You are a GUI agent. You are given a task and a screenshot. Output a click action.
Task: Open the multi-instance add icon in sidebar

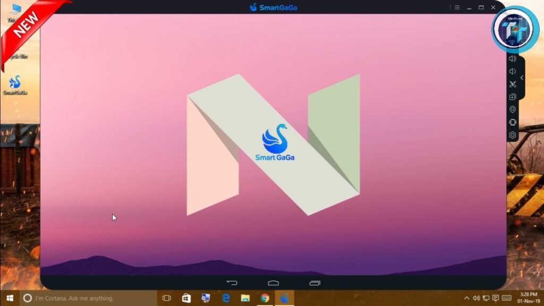coord(513,97)
